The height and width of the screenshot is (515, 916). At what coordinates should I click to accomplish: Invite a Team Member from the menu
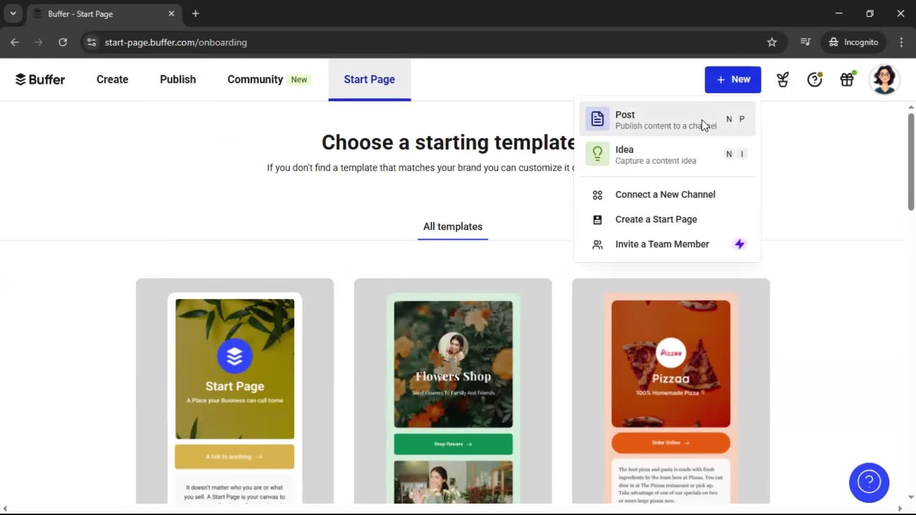[x=662, y=244]
